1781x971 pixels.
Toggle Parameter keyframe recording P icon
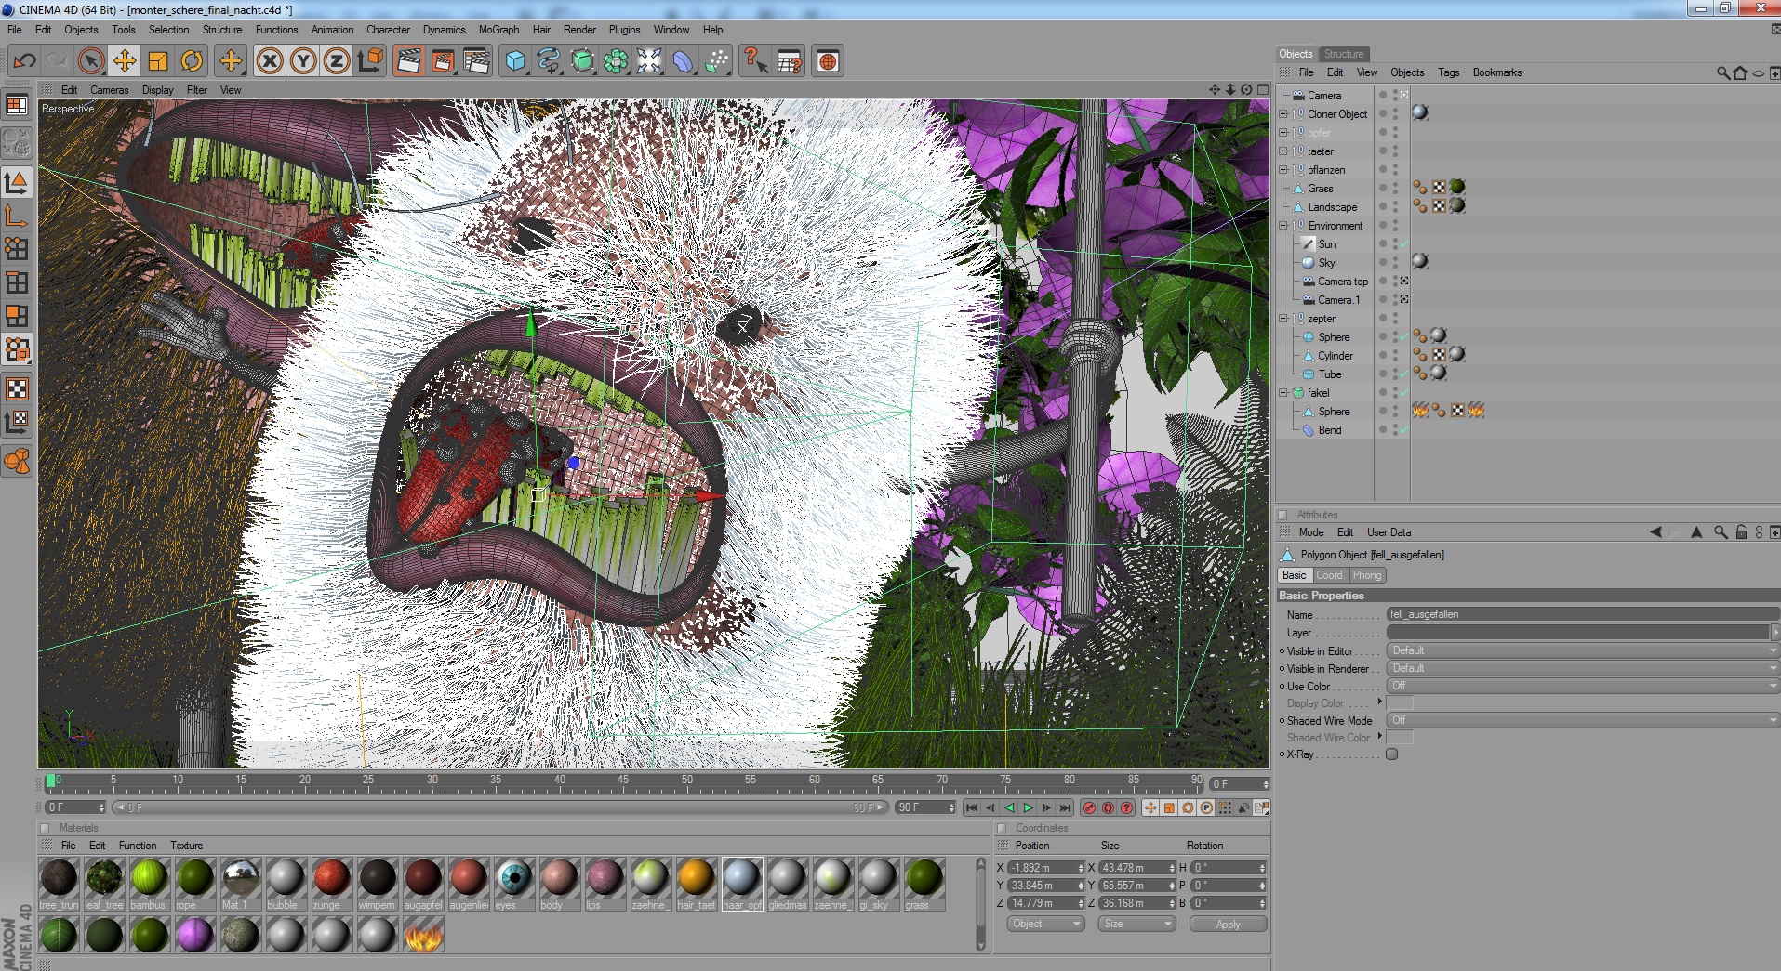click(1206, 807)
